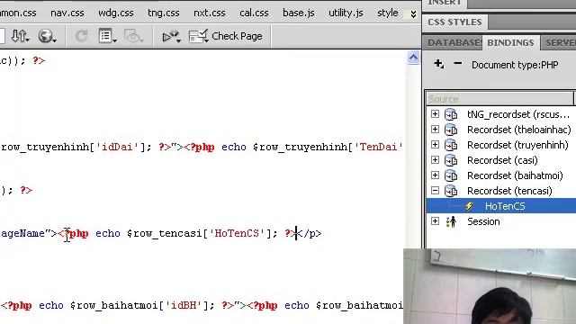Click 'idBH' string in code view

[x=183, y=306]
